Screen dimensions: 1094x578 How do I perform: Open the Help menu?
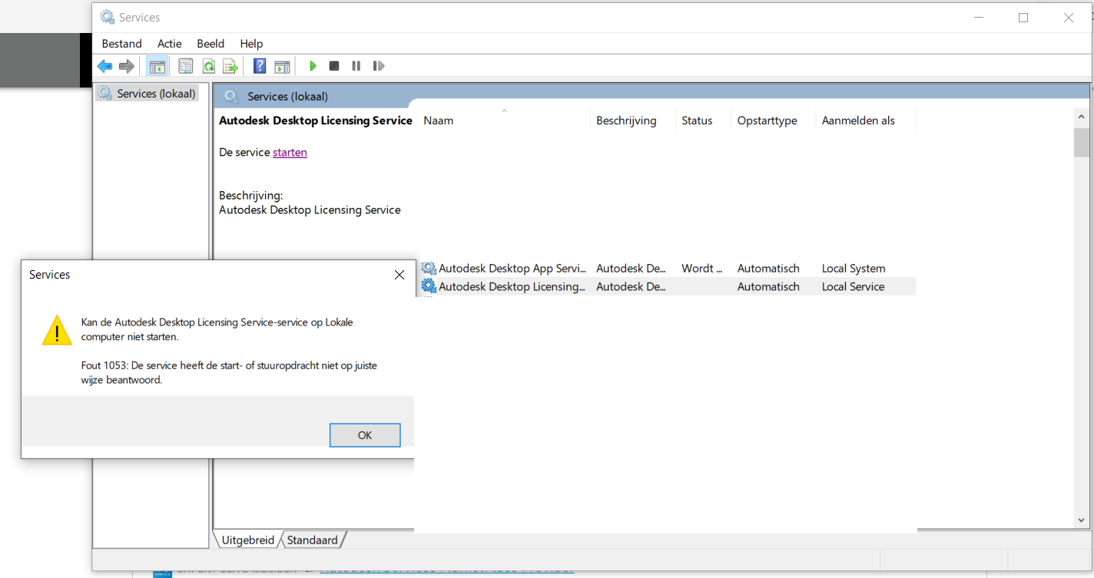pos(251,44)
